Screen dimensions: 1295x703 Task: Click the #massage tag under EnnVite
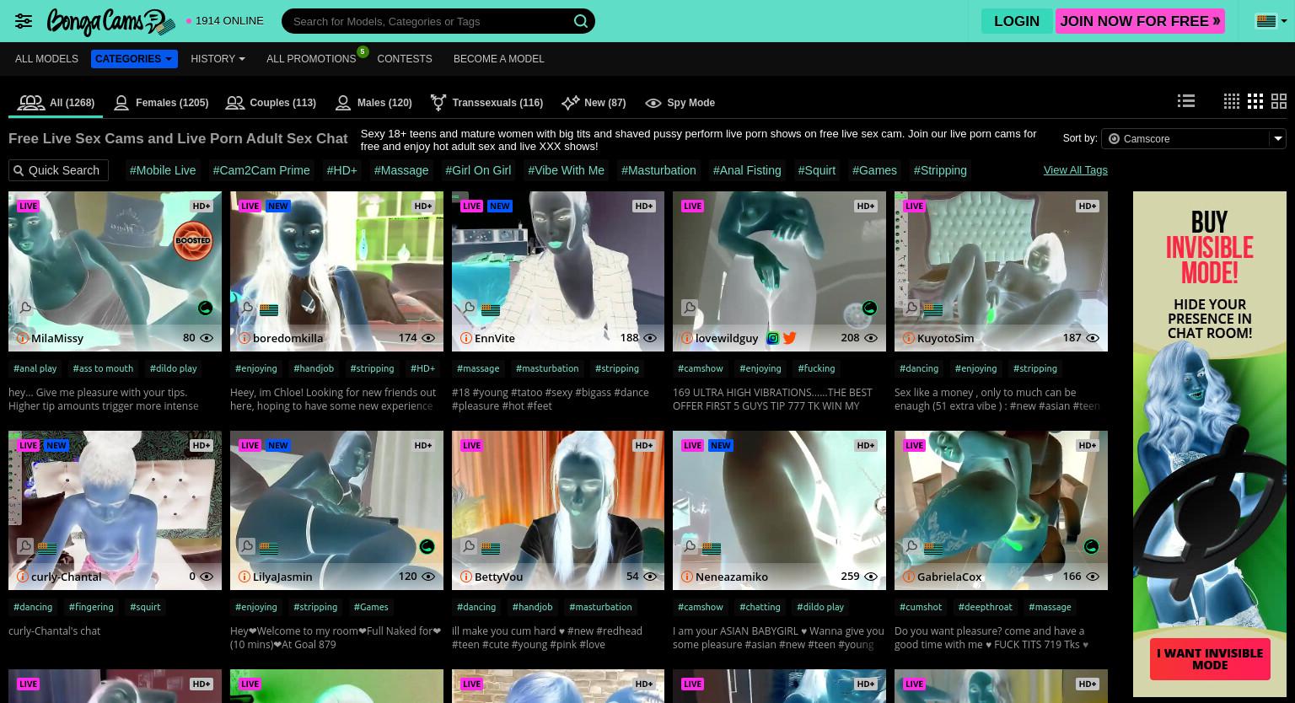coord(478,368)
